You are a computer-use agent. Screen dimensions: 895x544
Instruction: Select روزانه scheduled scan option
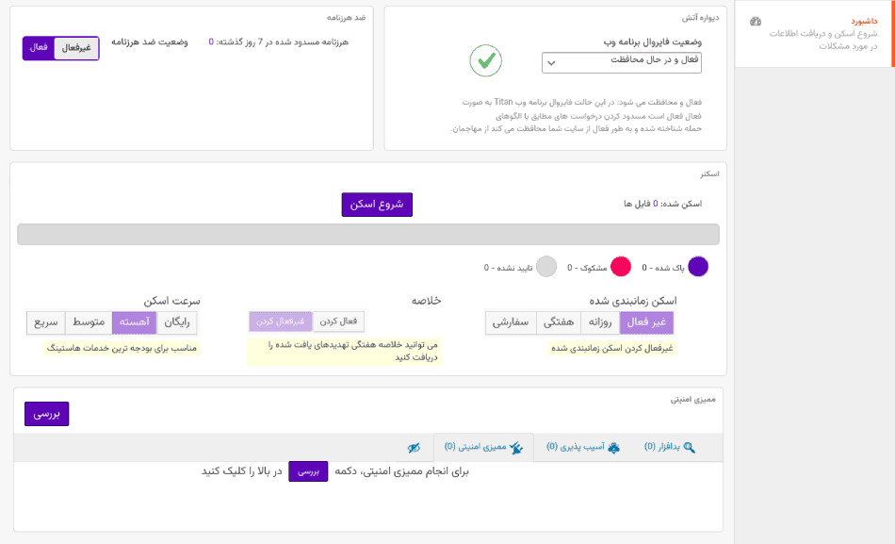tap(600, 322)
